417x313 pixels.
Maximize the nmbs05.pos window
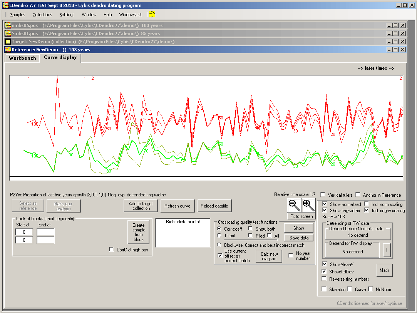(x=396, y=25)
